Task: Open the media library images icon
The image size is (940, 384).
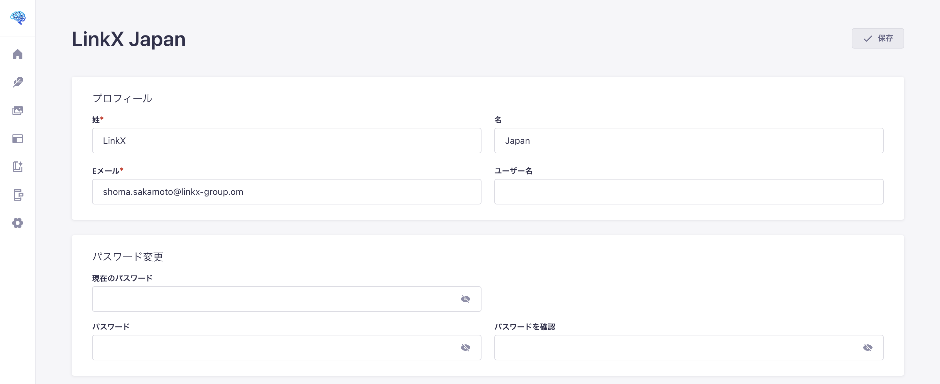Action: coord(18,111)
